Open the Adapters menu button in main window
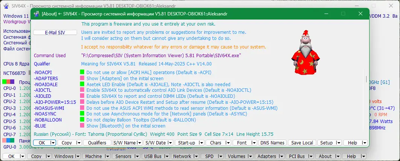The width and height of the screenshot is (400, 161). coord(270,156)
